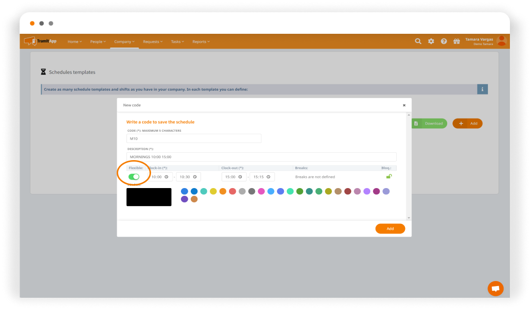This screenshot has height=310, width=531.
Task: Click the green Download button
Action: [430, 123]
